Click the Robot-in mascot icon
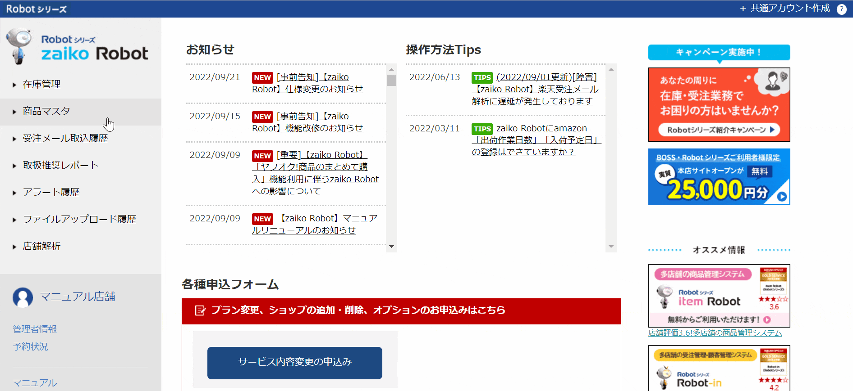The height and width of the screenshot is (391, 853). (x=664, y=378)
